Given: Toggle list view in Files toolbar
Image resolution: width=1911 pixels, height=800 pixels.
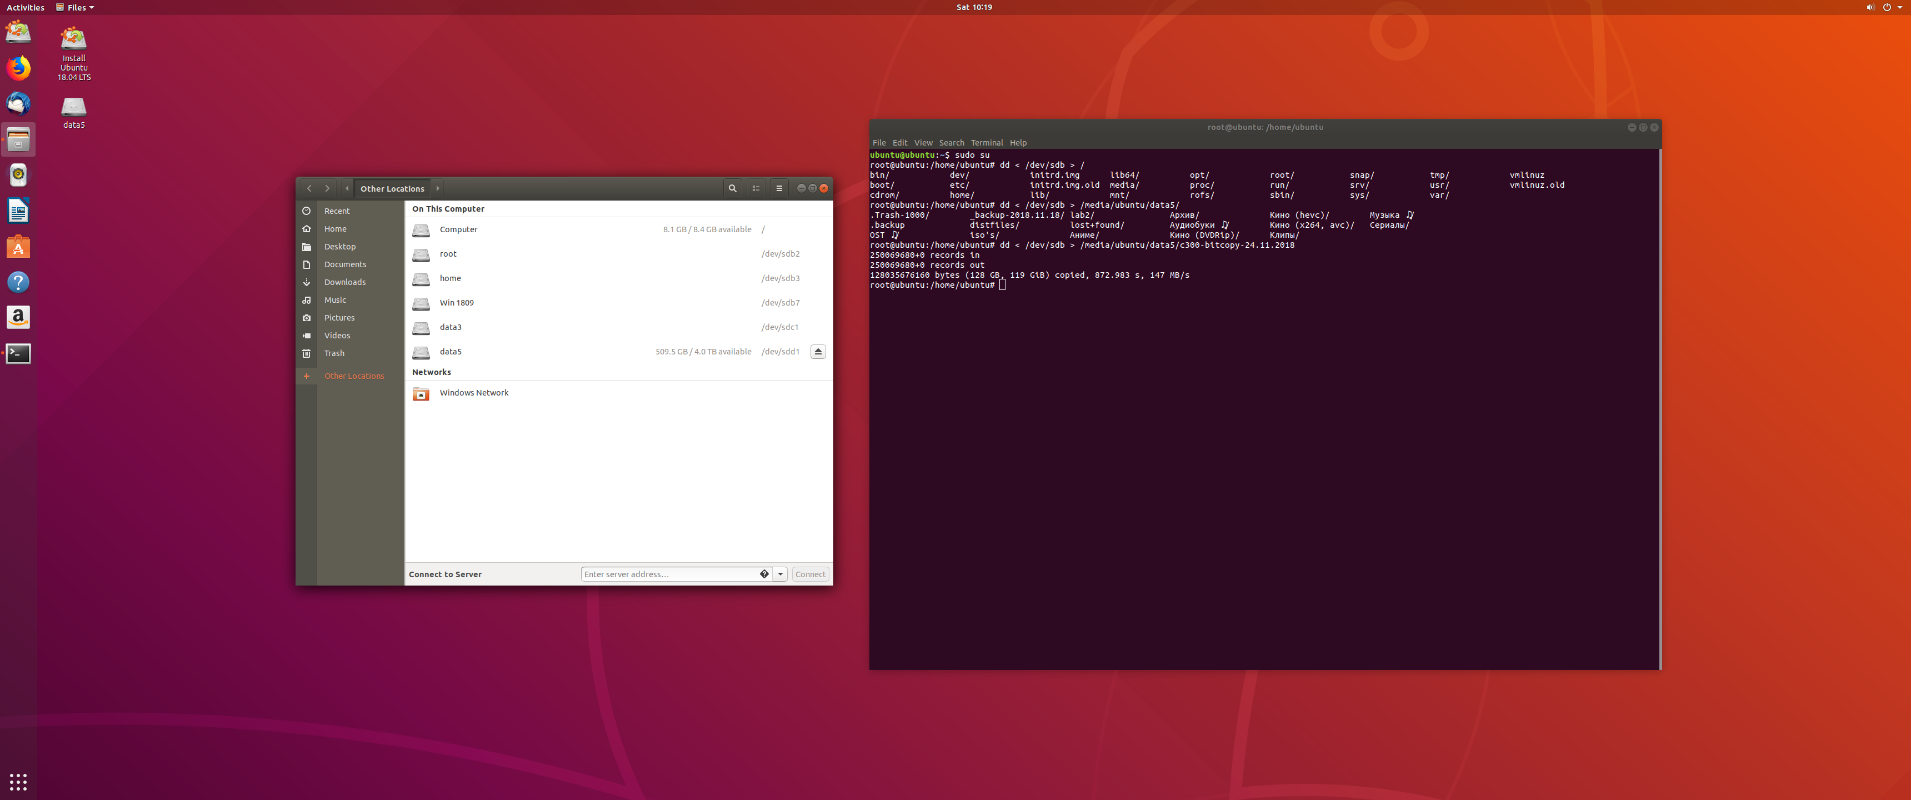Looking at the screenshot, I should click(756, 188).
